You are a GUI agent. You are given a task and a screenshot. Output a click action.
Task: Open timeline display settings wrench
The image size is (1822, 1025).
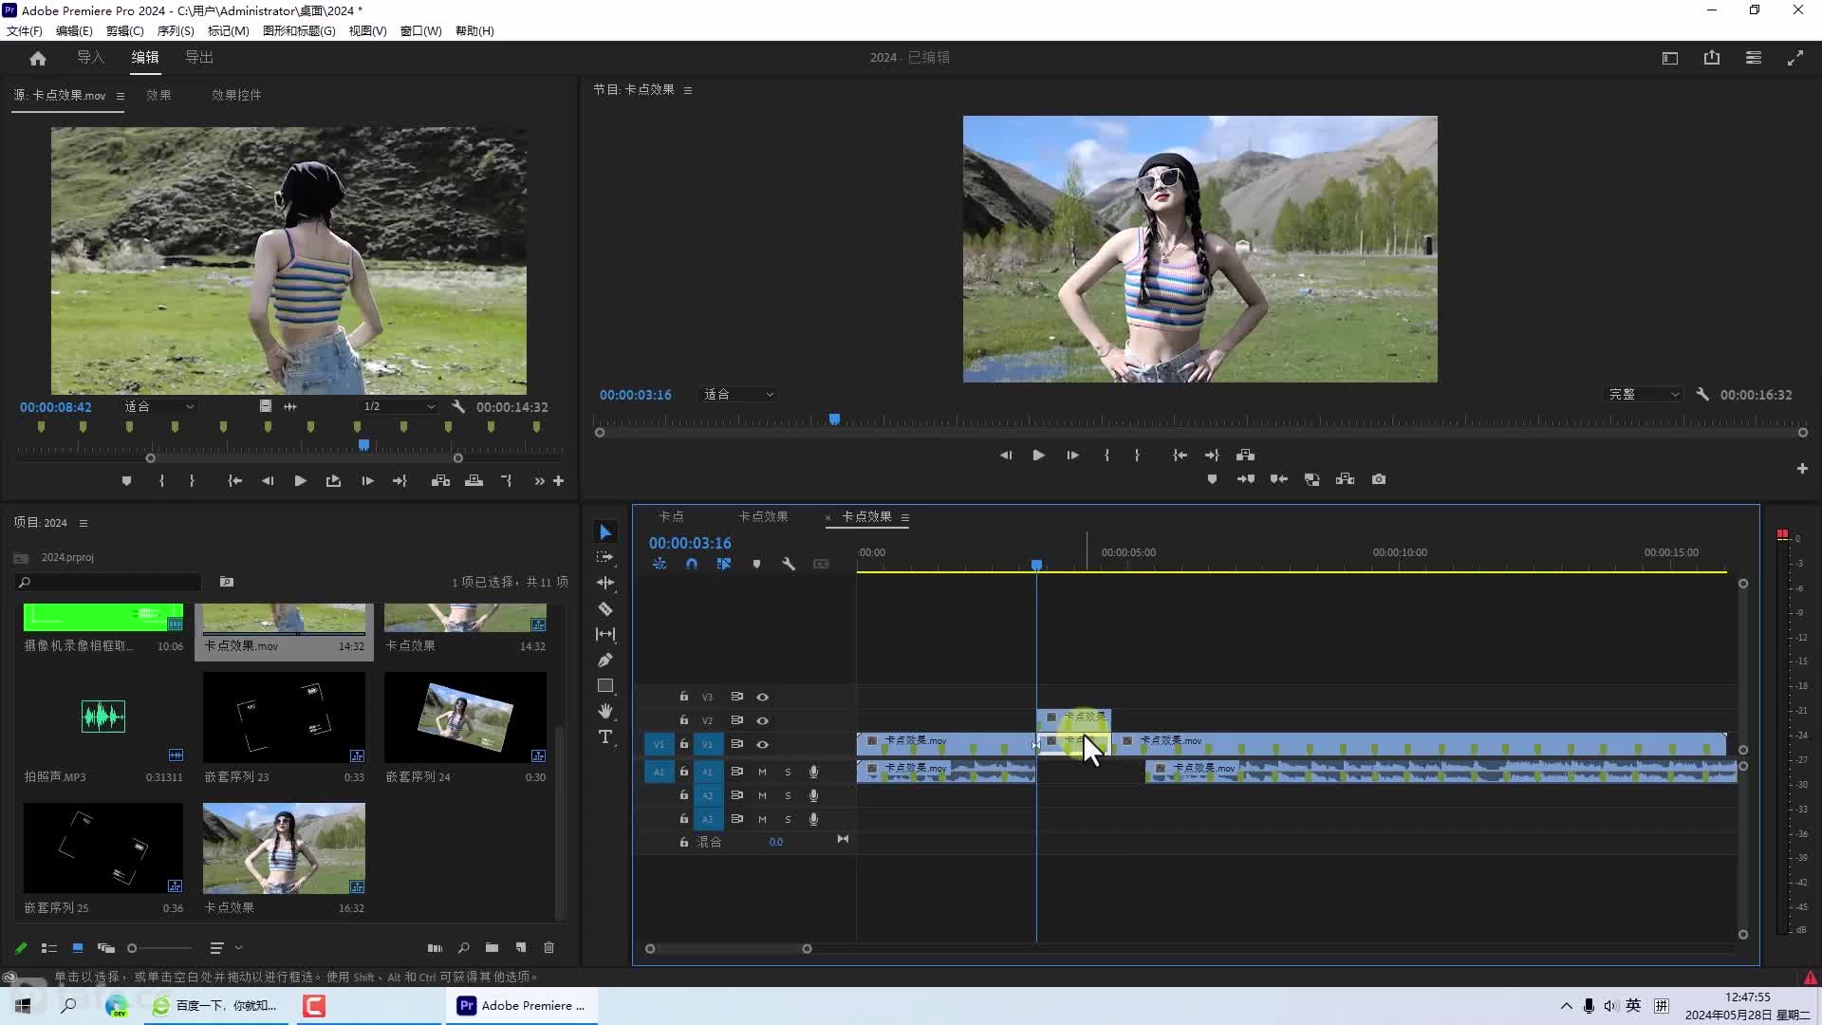coord(789,564)
